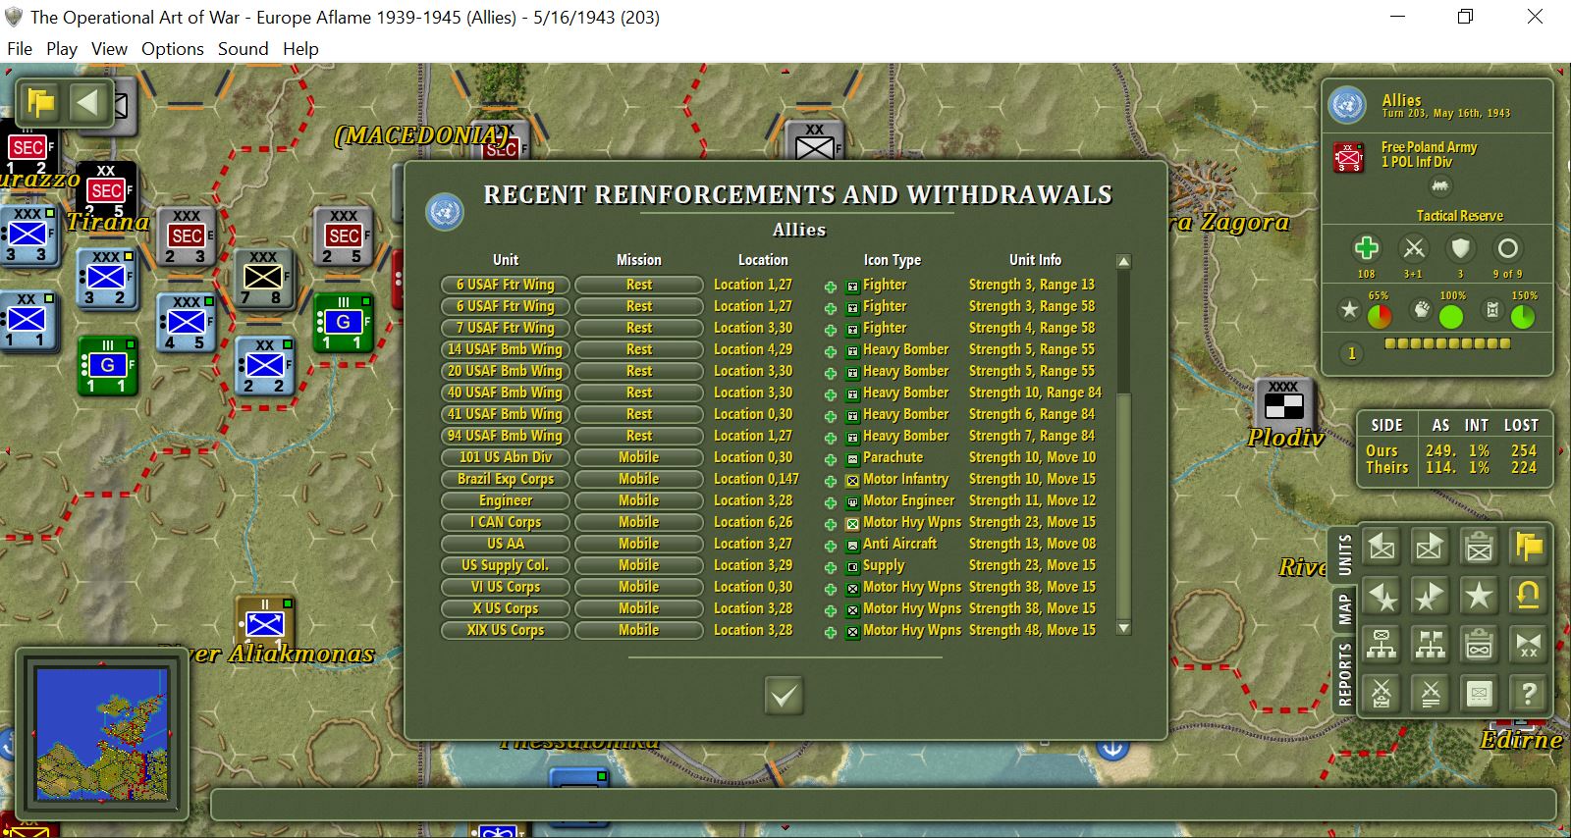Switch to the REPORTS tab

point(1344,674)
